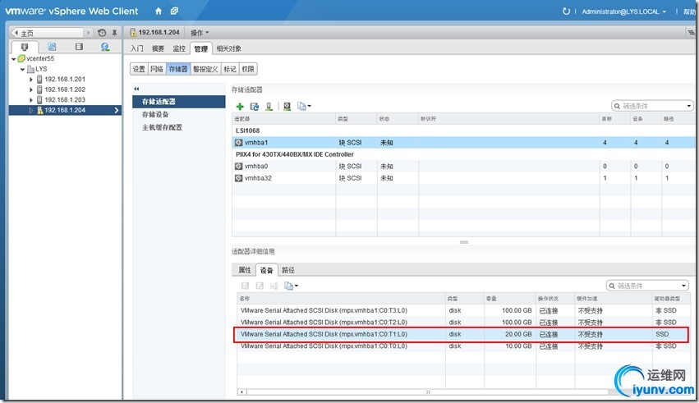Click third greyed device toolbar icon

[x=274, y=286]
